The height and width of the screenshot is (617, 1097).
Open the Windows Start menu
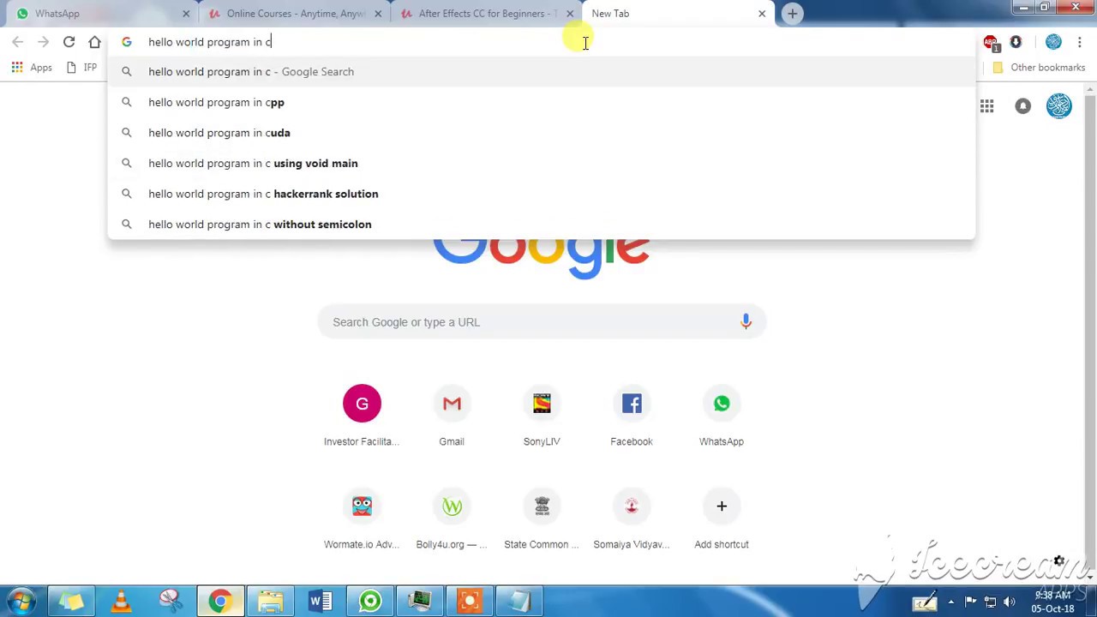click(21, 601)
